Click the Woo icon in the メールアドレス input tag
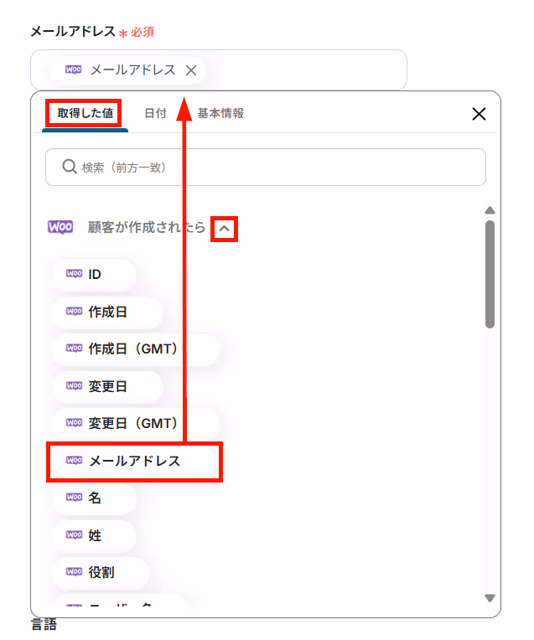This screenshot has height=640, width=534. [x=74, y=70]
